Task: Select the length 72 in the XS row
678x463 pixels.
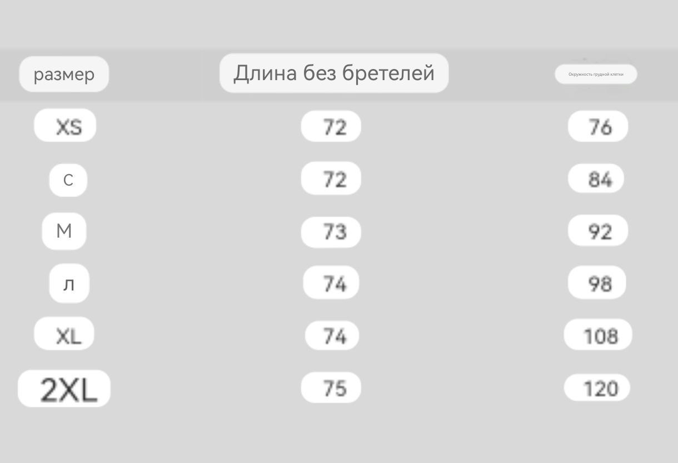Action: click(x=331, y=126)
